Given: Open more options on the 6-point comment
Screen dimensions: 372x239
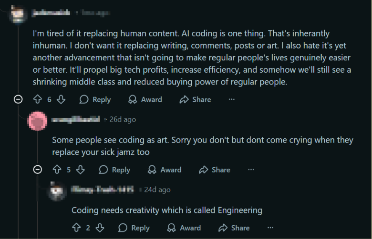Looking at the screenshot, I should coord(232,99).
